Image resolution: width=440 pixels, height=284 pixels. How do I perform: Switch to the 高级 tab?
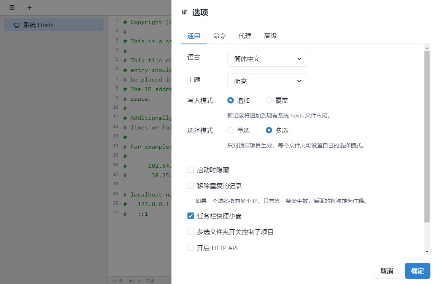tap(270, 36)
